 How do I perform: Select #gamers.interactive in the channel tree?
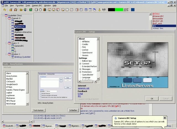(x=23, y=32)
